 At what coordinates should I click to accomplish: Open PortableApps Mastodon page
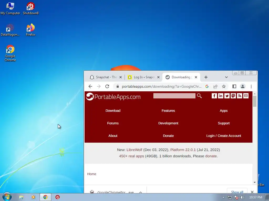tap(233, 96)
